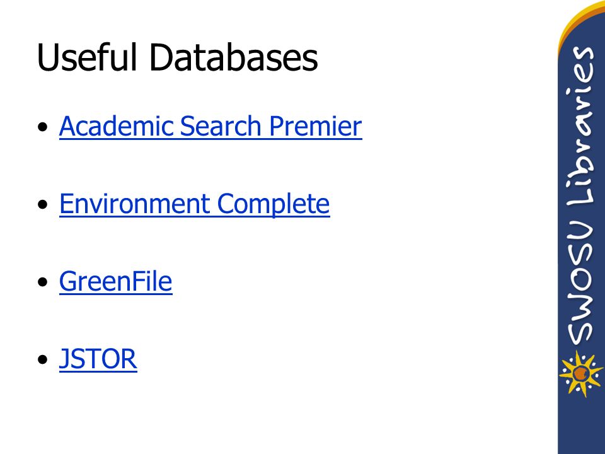The height and width of the screenshot is (454, 605).
Task: Open the Environment Complete database link
Action: (x=195, y=204)
